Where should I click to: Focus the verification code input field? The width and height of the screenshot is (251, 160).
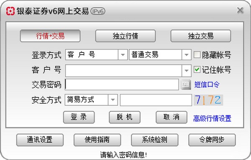(156, 100)
